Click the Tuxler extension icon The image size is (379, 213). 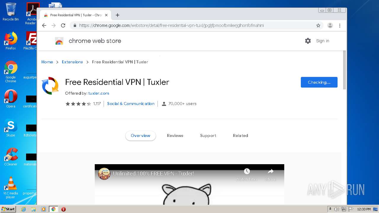(x=50, y=86)
